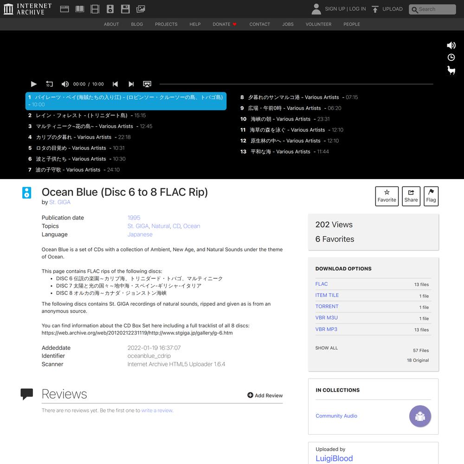Viewport: 464px width, 464px height.
Task: Select track 5 ロタの目覚め
Action: point(77,148)
